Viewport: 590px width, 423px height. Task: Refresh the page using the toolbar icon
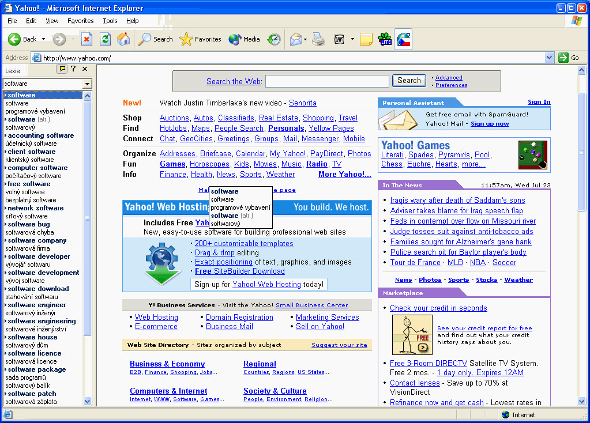click(x=106, y=39)
